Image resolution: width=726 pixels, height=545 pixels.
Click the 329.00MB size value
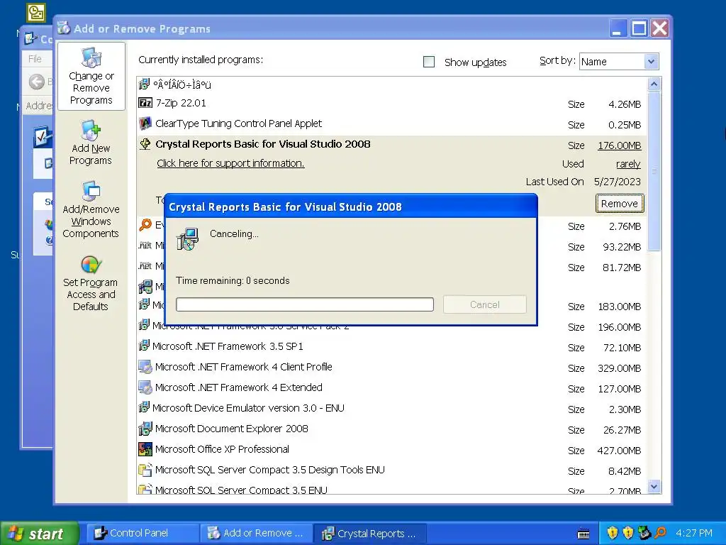coord(620,368)
